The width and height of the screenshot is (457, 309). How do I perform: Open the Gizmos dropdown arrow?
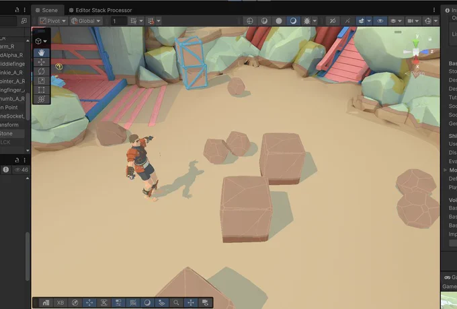(x=435, y=21)
